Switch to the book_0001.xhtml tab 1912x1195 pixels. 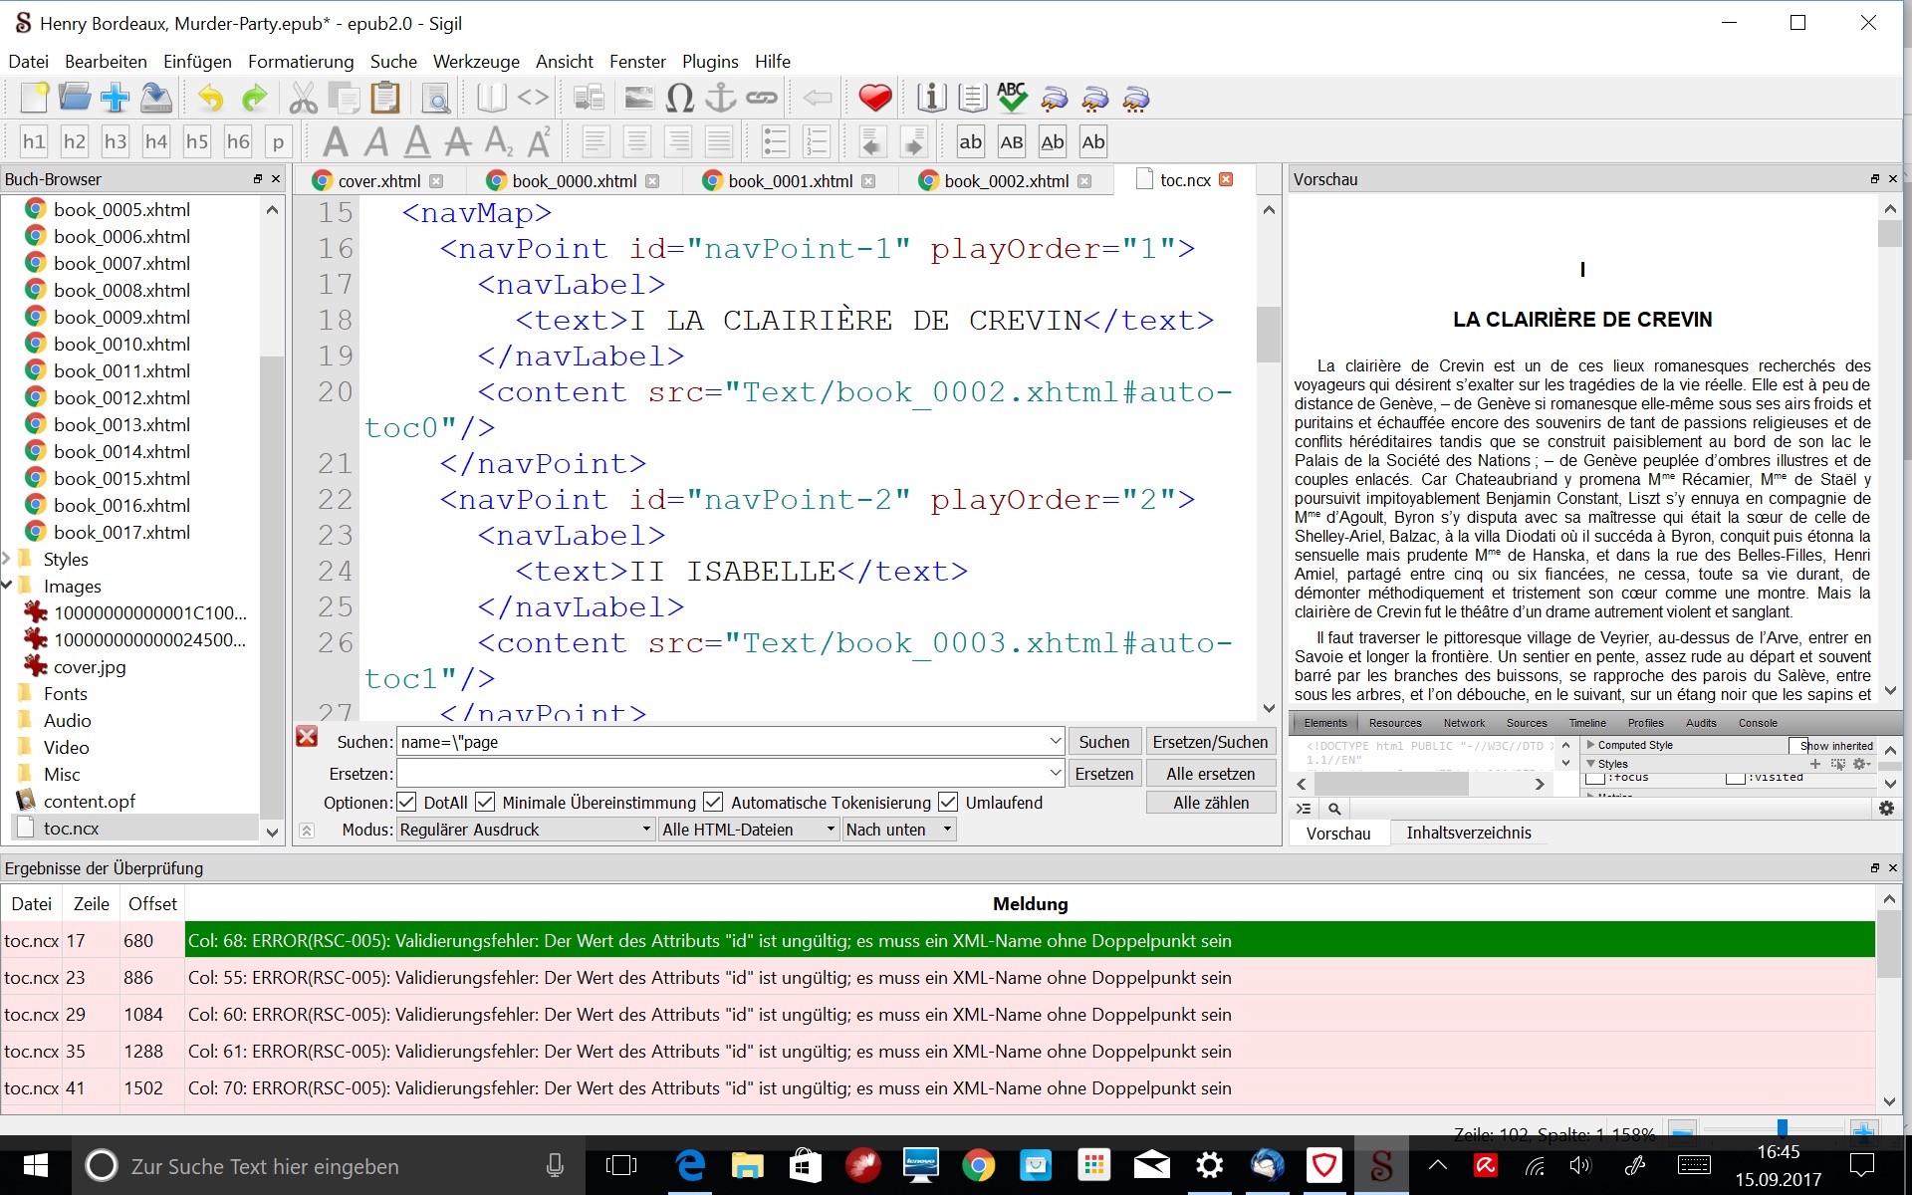790,181
